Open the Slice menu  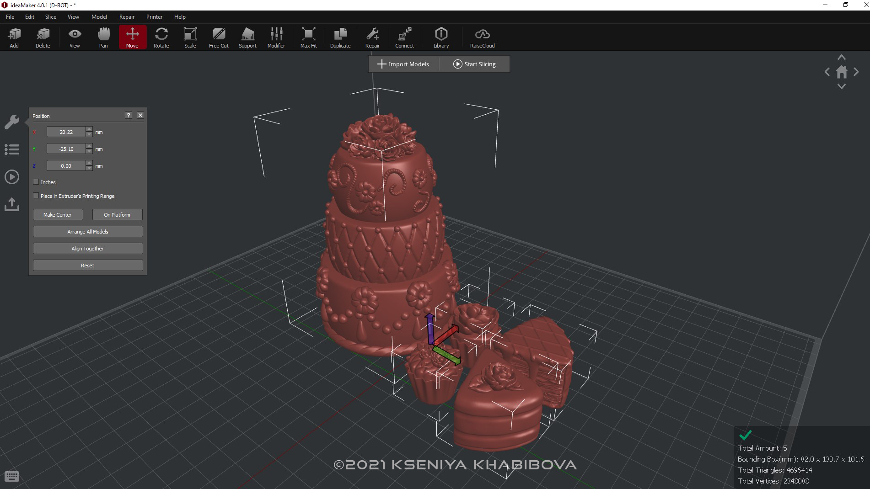(50, 16)
